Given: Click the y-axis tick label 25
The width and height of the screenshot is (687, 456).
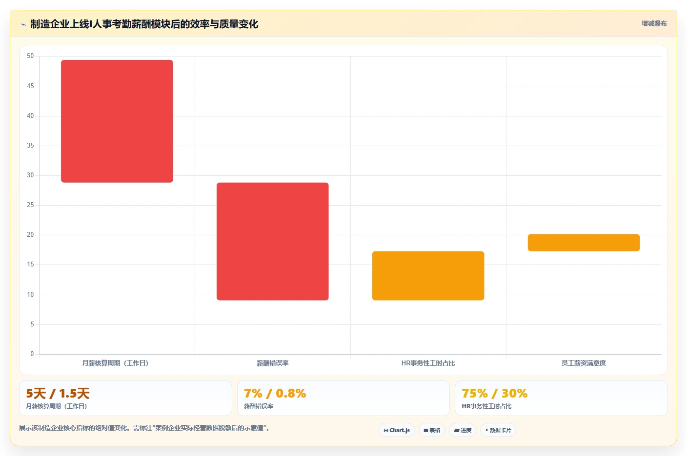Looking at the screenshot, I should pyautogui.click(x=30, y=205).
